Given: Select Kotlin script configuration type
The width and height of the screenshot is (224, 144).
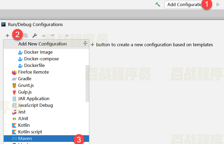Looking at the screenshot, I should (x=47, y=132).
